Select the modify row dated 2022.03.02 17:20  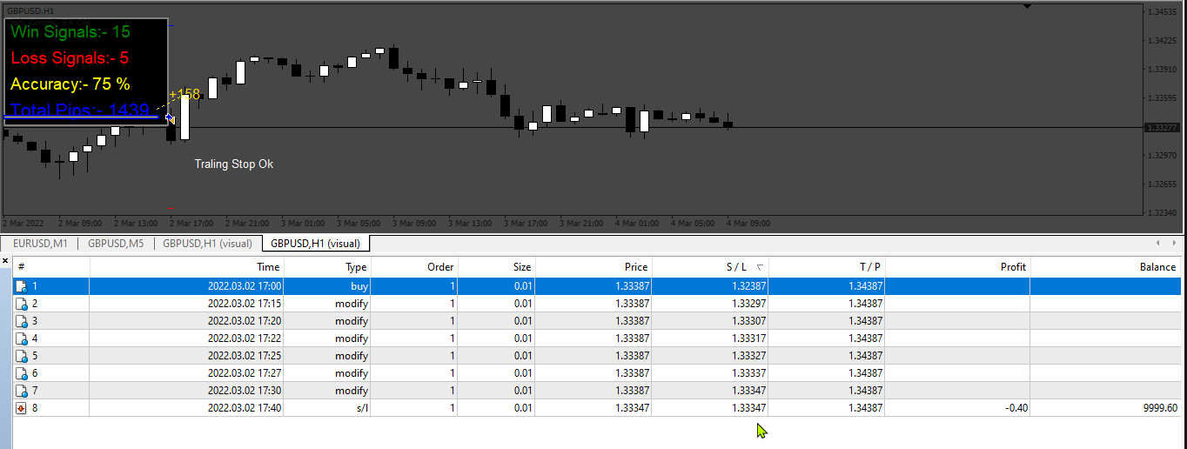(597, 321)
